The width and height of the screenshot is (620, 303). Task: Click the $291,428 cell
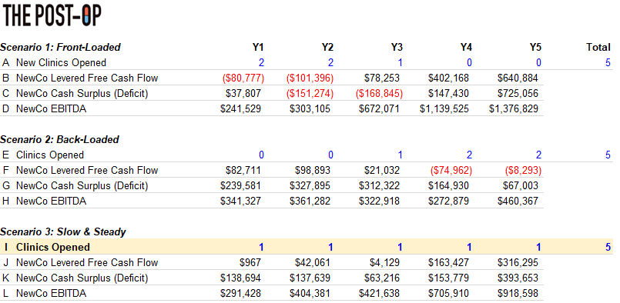coord(240,294)
